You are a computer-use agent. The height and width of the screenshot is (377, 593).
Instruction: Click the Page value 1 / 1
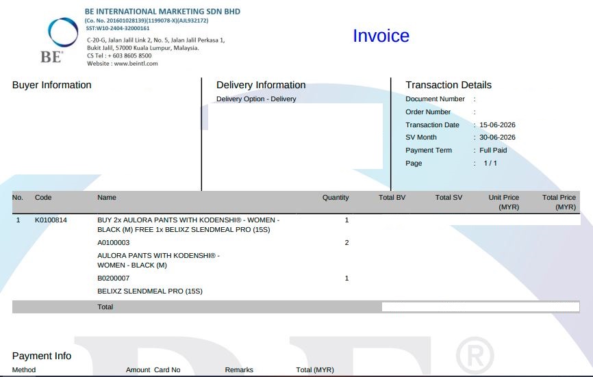[x=490, y=164]
